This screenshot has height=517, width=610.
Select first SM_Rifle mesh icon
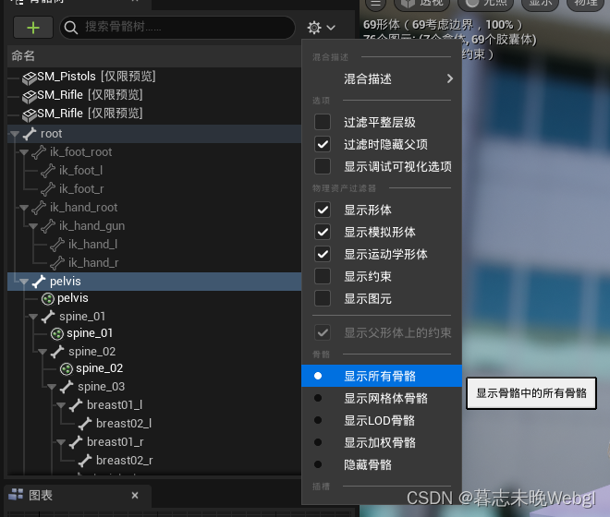30,96
